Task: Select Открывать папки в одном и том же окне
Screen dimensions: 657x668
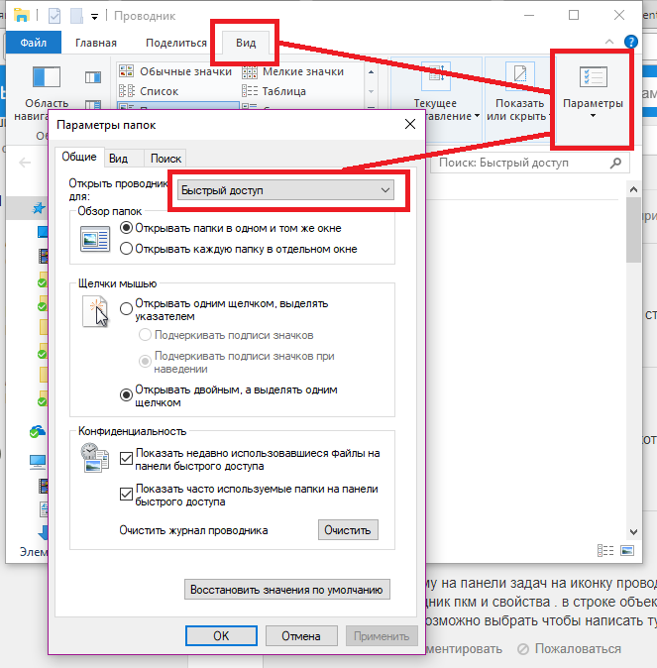Action: [231, 228]
